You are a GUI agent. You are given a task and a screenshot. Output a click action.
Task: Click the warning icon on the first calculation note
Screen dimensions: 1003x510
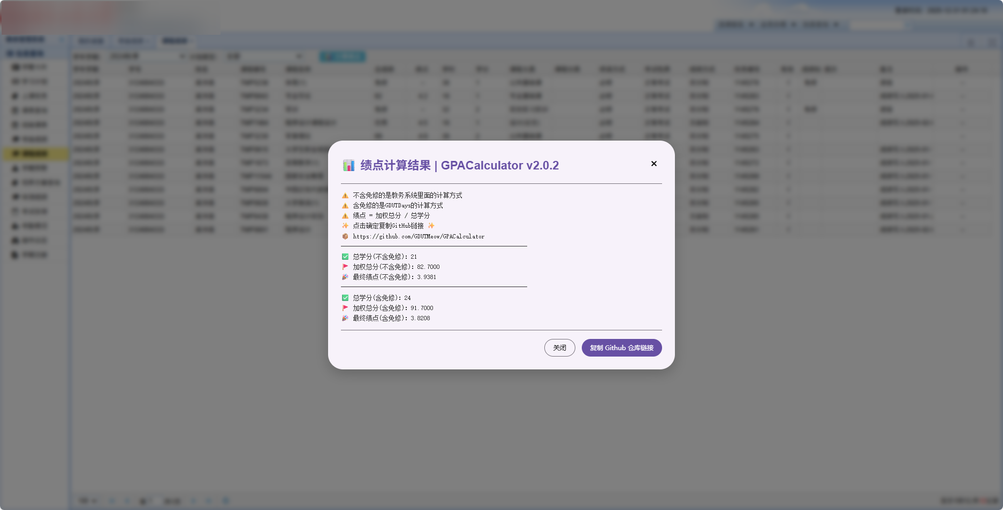pyautogui.click(x=345, y=195)
